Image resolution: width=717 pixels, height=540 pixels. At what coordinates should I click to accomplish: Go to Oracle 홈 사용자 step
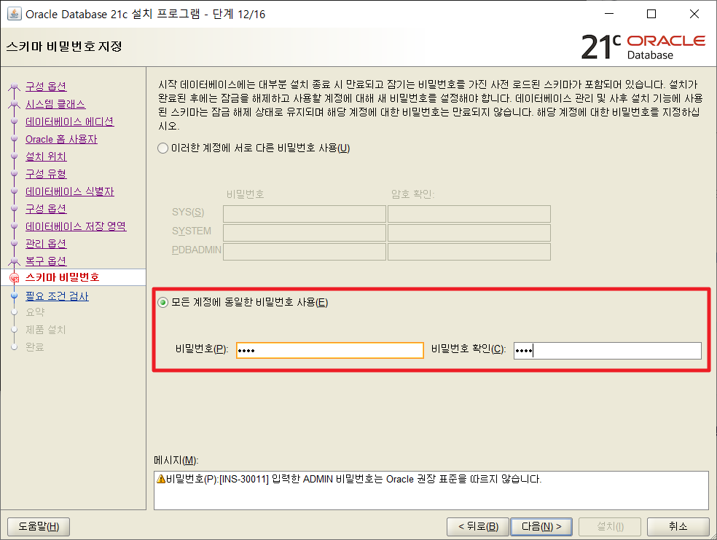point(61,139)
